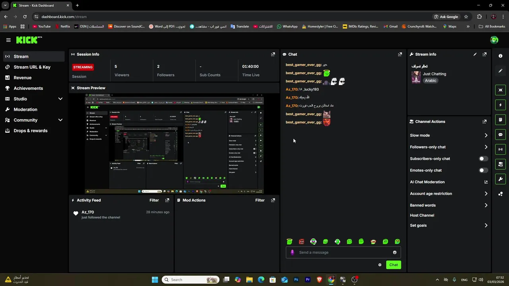Toggle Subscribers-only chat switch
The height and width of the screenshot is (286, 509).
click(483, 159)
